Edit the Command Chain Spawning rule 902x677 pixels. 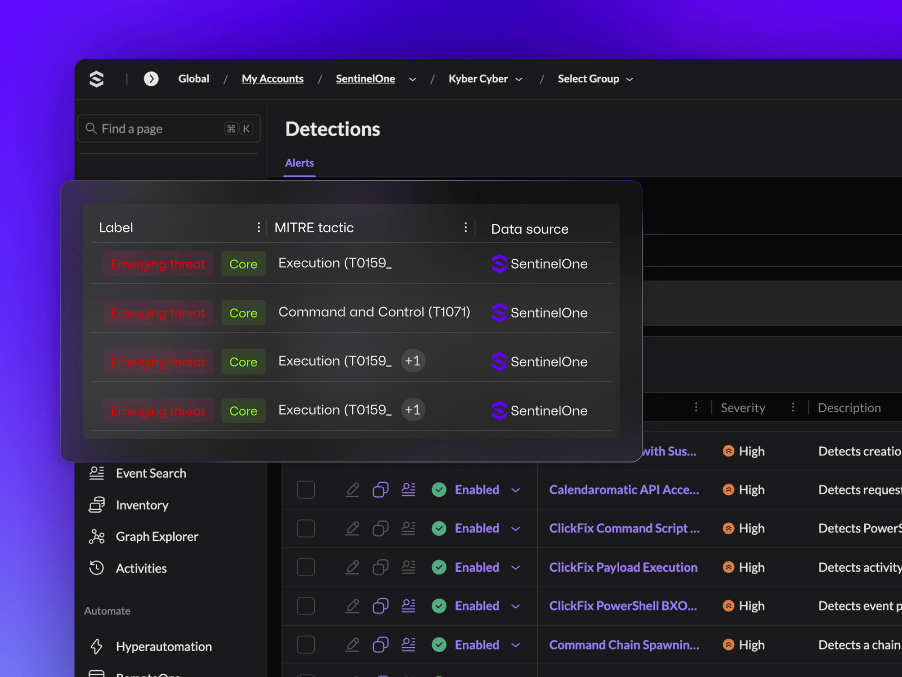352,645
